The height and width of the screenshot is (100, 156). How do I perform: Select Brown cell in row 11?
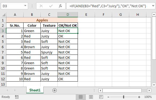pyautogui.click(x=32, y=74)
